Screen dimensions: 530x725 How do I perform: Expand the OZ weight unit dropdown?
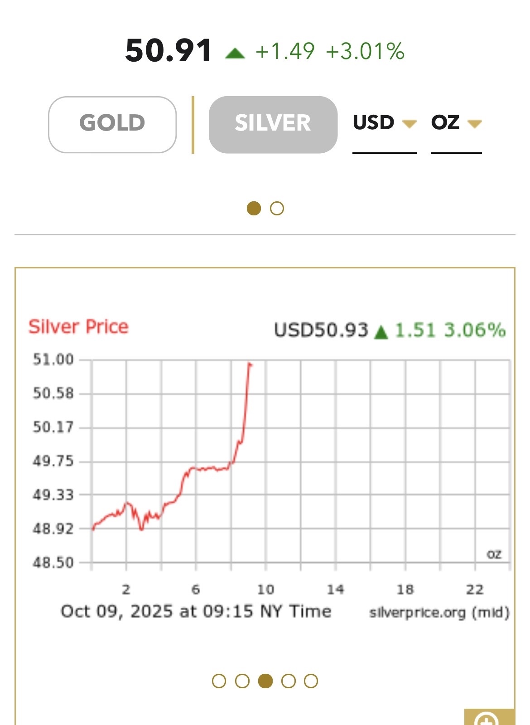tap(456, 123)
